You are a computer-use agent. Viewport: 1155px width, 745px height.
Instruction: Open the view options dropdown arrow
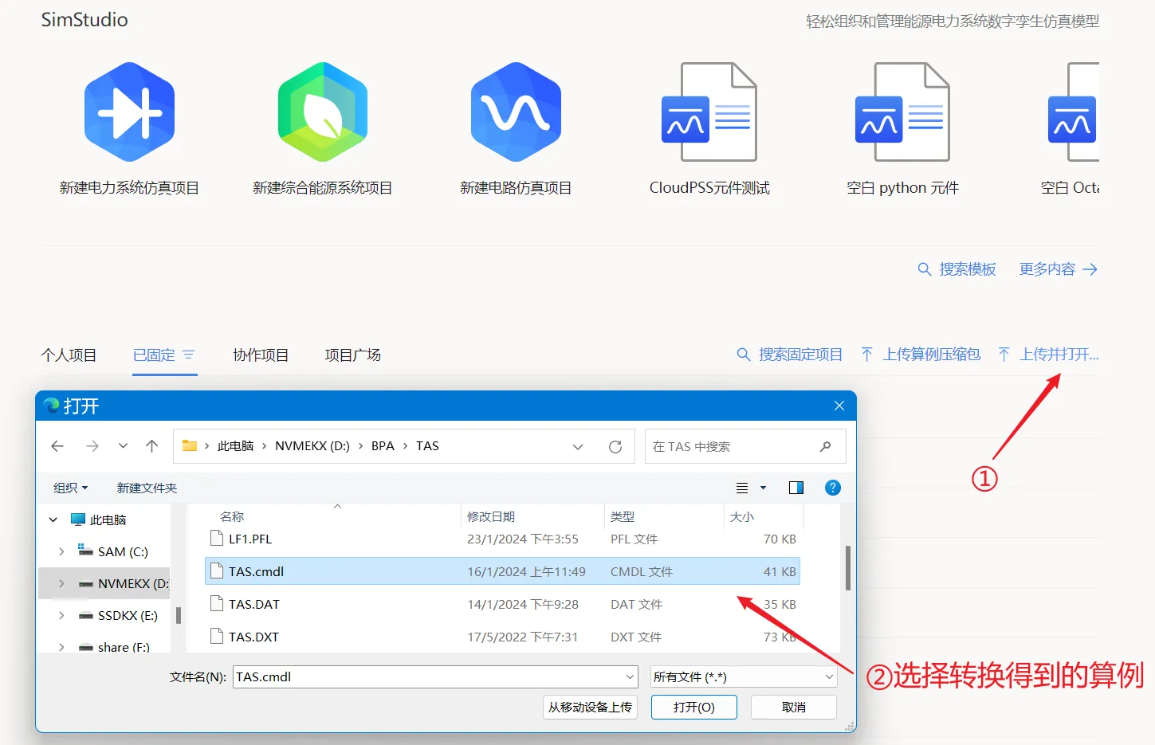763,488
